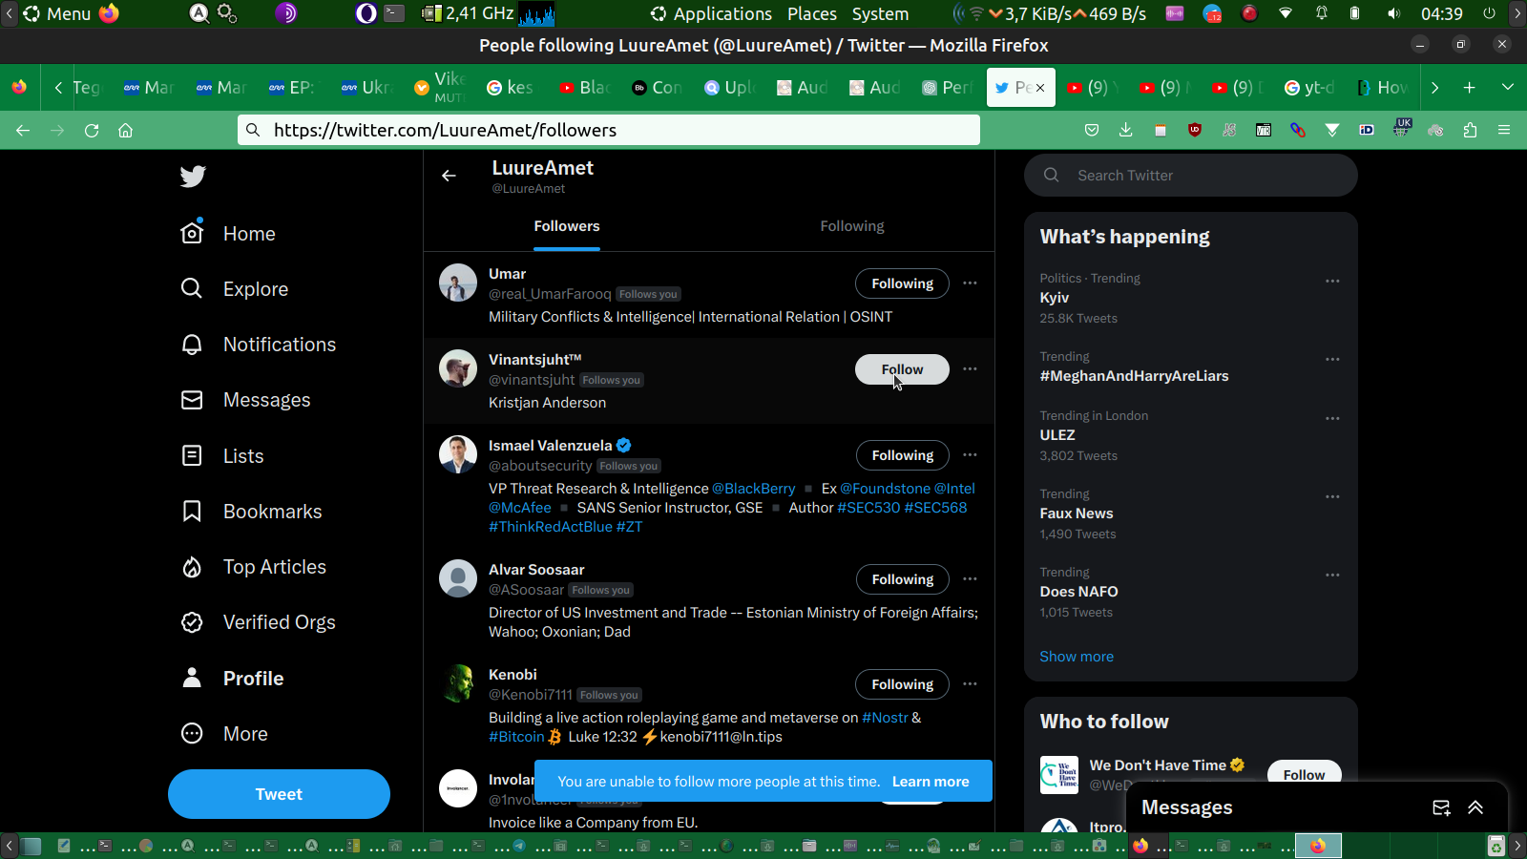This screenshot has height=859, width=1527.
Task: Open more options for Ismael Valenzuela
Action: point(970,455)
